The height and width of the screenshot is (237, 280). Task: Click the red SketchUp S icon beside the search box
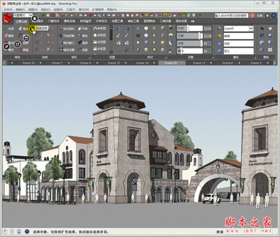point(253,16)
